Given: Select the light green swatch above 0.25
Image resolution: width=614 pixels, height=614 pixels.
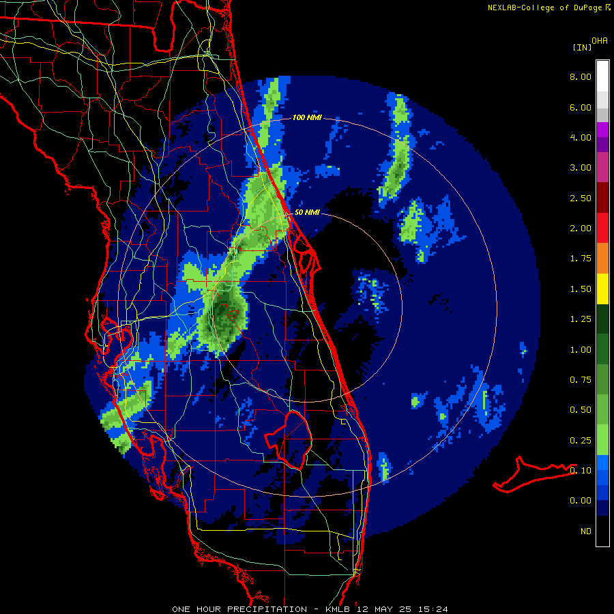Looking at the screenshot, I should (602, 440).
